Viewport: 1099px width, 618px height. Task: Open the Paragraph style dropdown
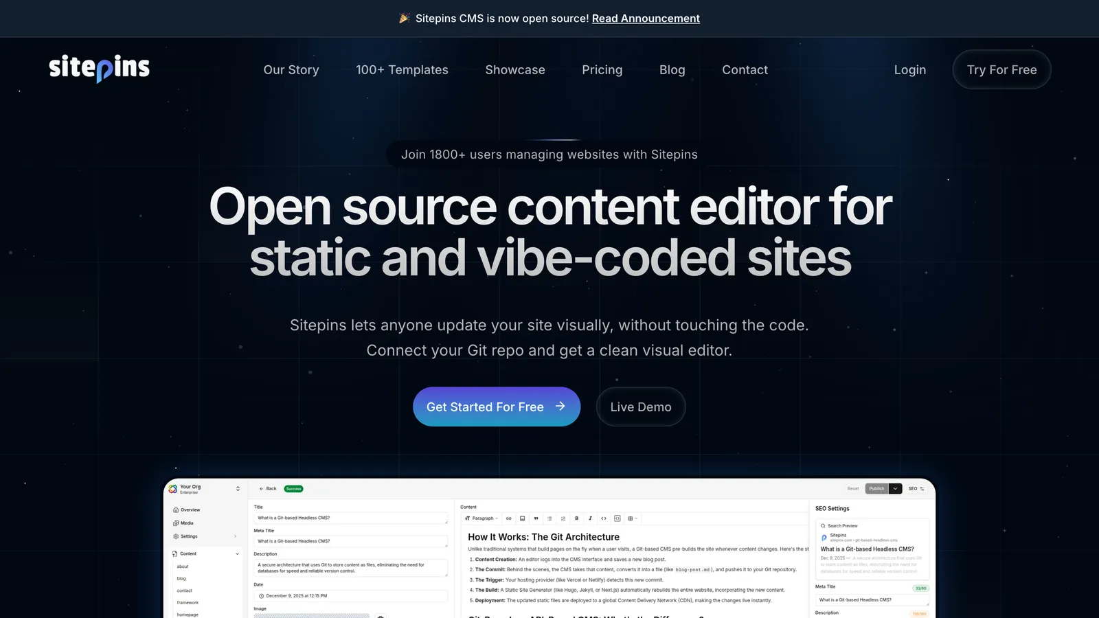point(481,518)
